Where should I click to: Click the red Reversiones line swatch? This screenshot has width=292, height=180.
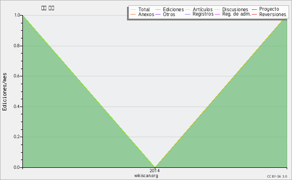[x=255, y=14]
